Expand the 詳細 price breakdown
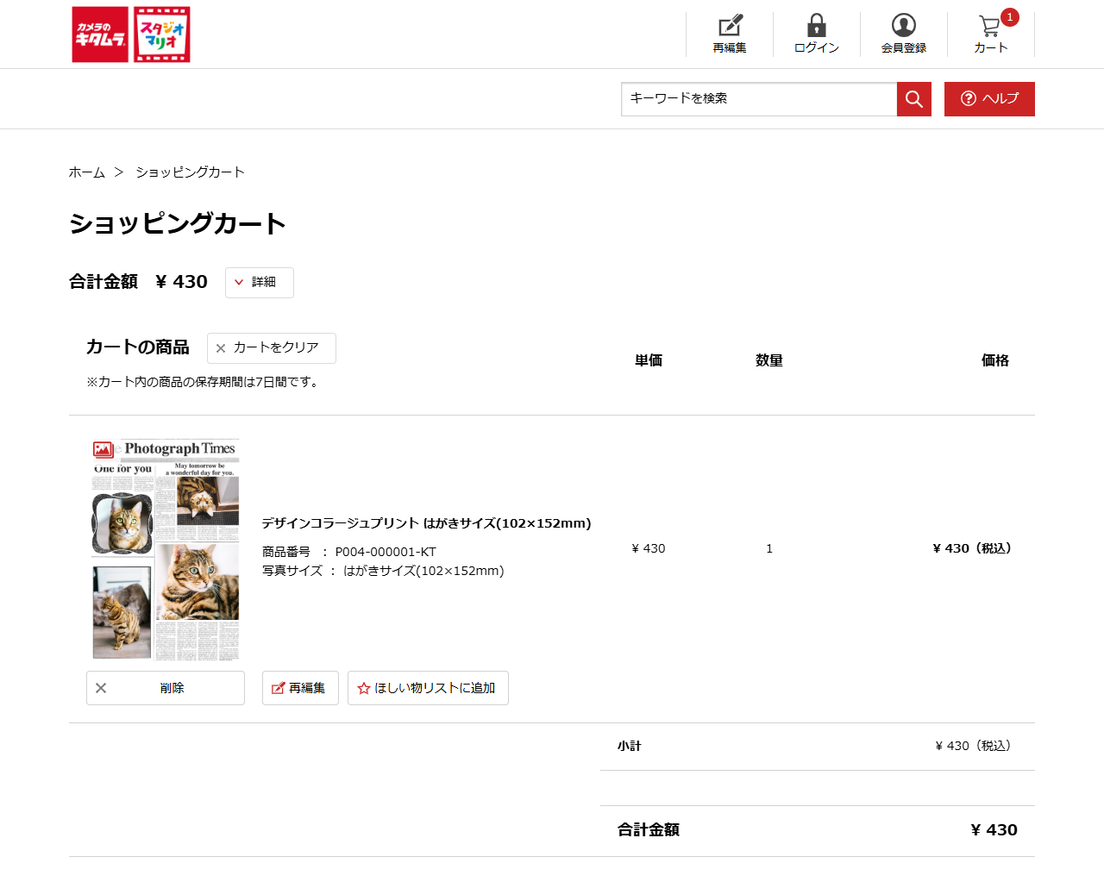Viewport: 1104px width, 888px height. pyautogui.click(x=259, y=282)
